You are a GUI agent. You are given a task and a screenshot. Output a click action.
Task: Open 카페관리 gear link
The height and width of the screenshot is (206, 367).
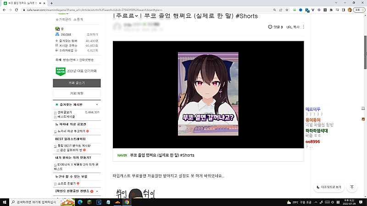(x=63, y=19)
